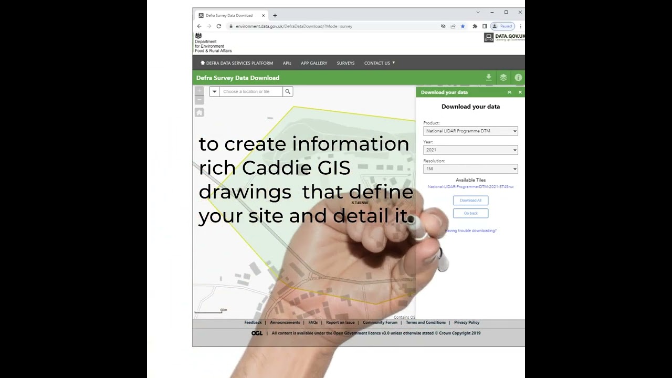This screenshot has width=672, height=378.
Task: Open the APP GALLERY menu item
Action: (x=314, y=63)
